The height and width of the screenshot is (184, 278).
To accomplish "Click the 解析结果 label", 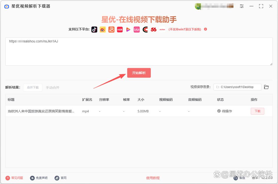I will 13,87.
